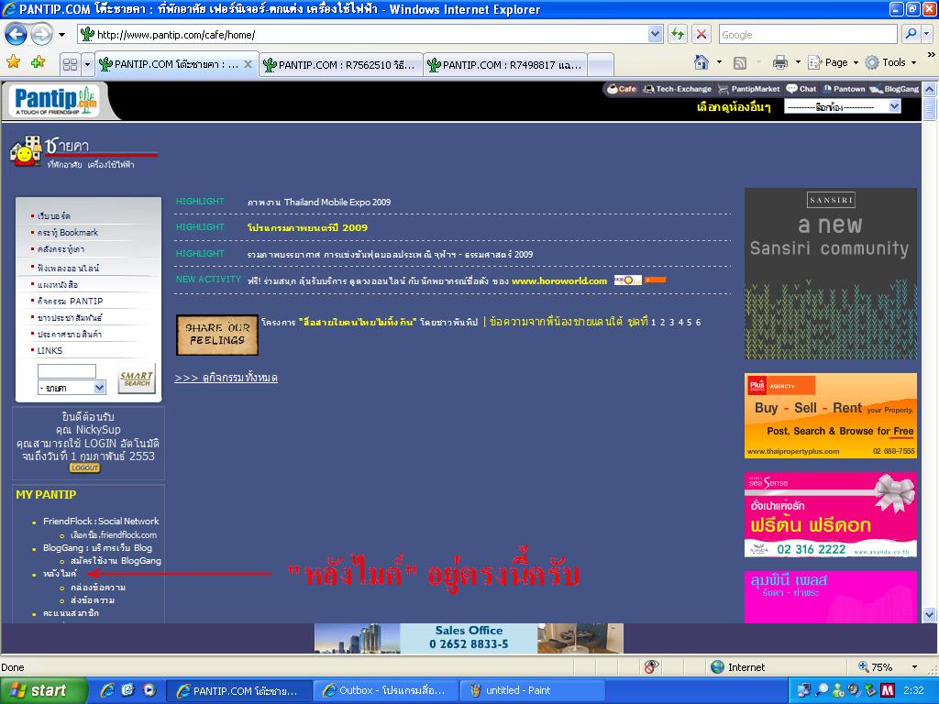Click the Windows Media Player quick launch icon
This screenshot has height=704, width=939.
149,690
